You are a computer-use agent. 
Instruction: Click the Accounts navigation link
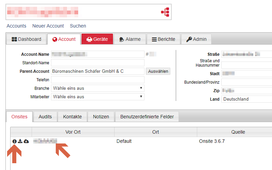(16, 26)
